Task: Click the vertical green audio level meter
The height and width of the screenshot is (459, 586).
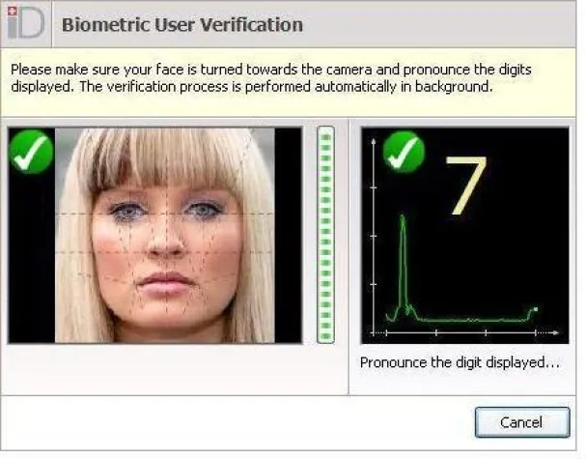Action: (325, 235)
